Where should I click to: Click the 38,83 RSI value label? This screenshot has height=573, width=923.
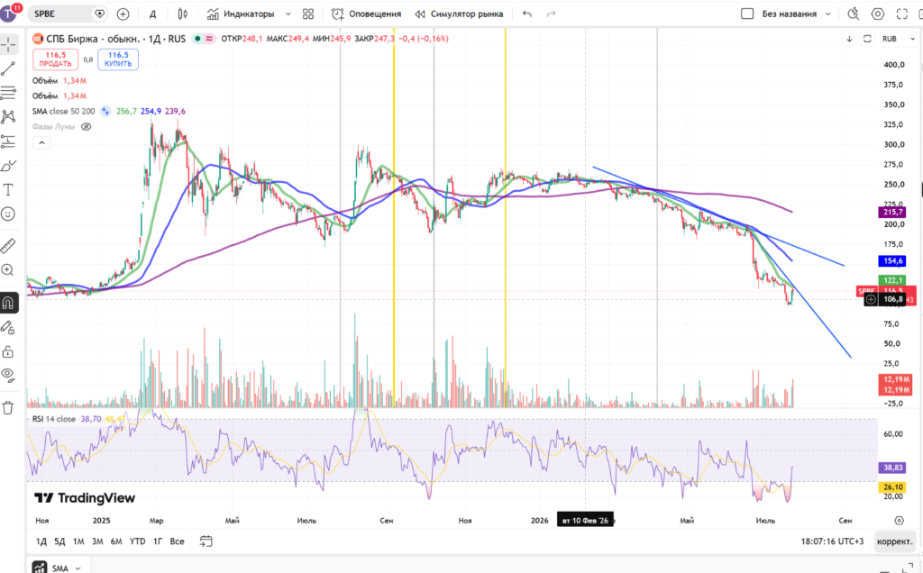click(892, 468)
